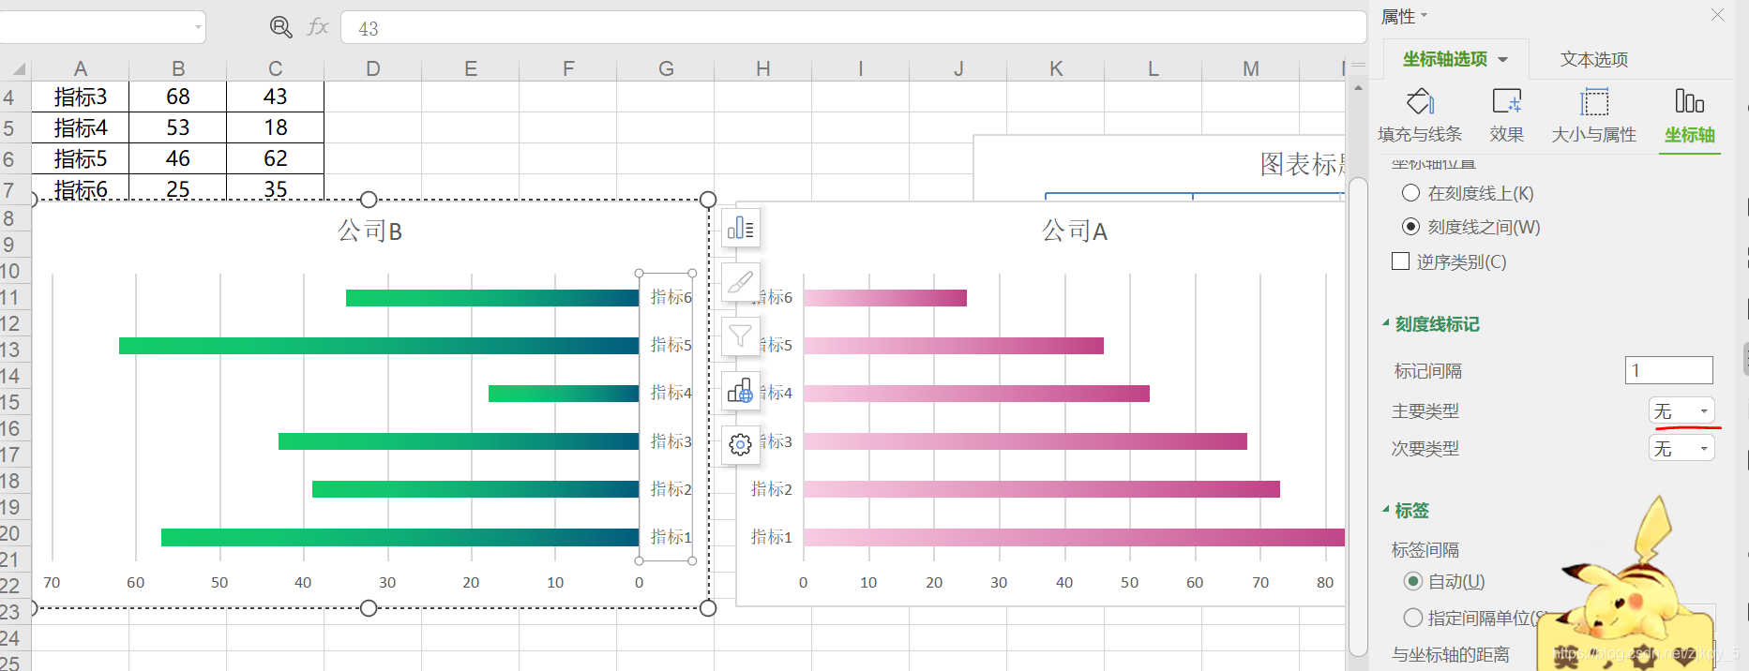Select 在刻度线上(K) radio option
Image resolution: width=1749 pixels, height=671 pixels.
pos(1410,193)
